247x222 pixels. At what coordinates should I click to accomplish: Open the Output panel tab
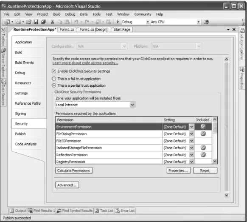(18, 211)
